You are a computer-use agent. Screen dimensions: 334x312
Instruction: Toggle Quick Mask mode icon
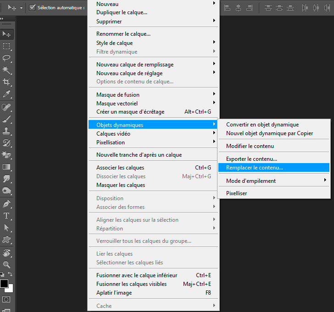[x=7, y=299]
